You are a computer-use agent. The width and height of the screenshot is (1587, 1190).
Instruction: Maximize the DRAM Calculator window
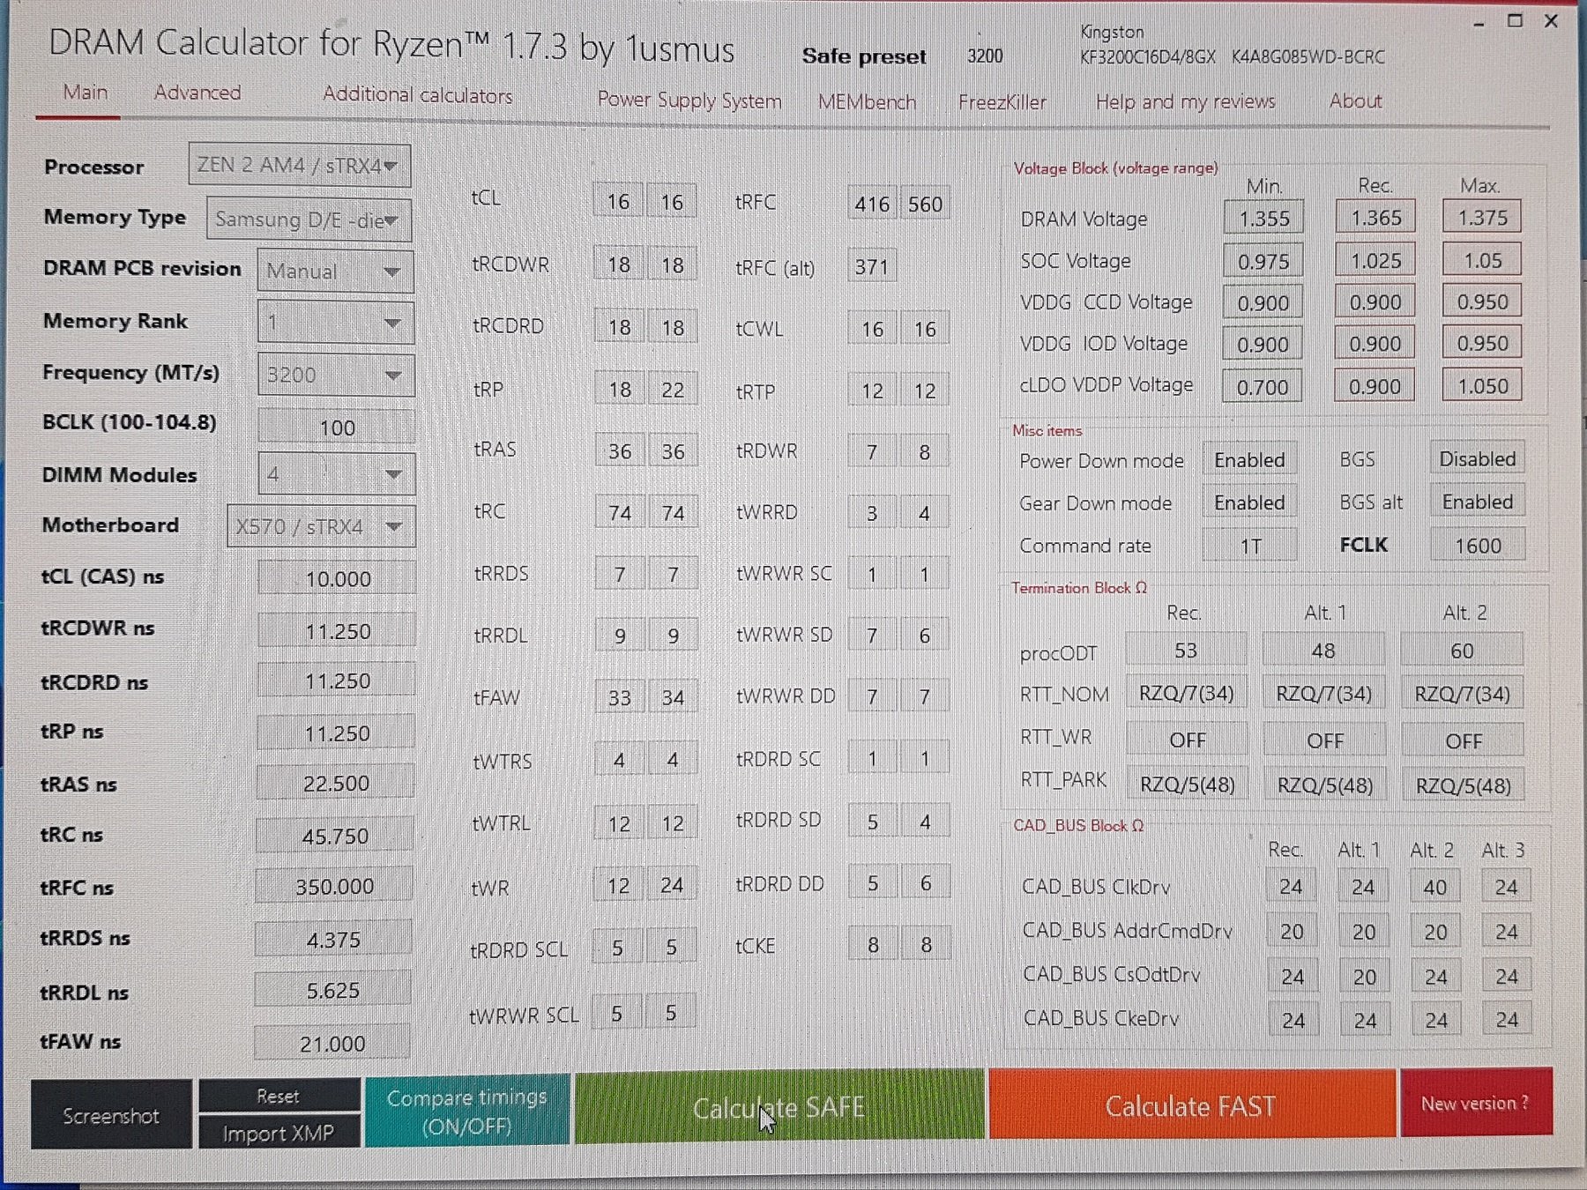1515,21
